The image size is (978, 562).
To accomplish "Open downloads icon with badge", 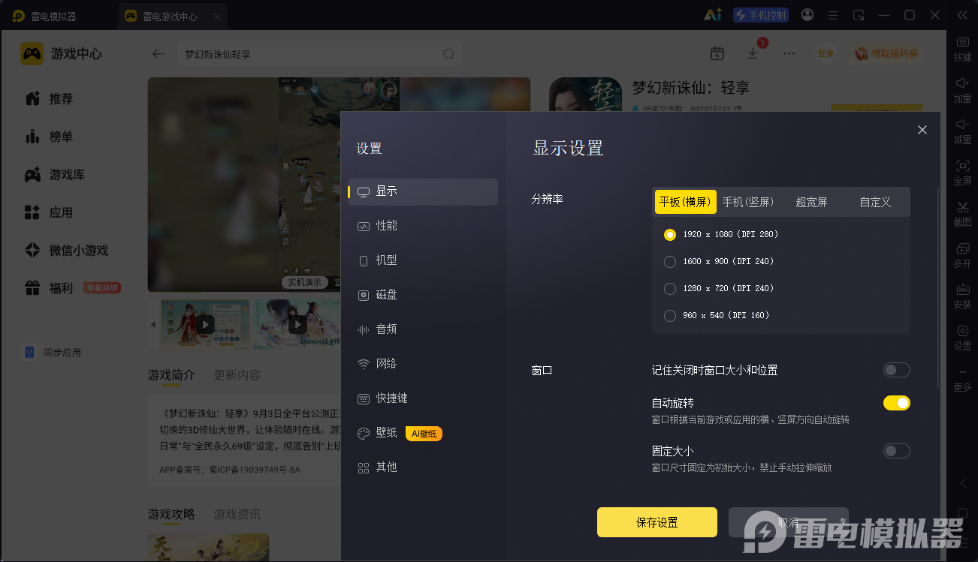I will 753,53.
